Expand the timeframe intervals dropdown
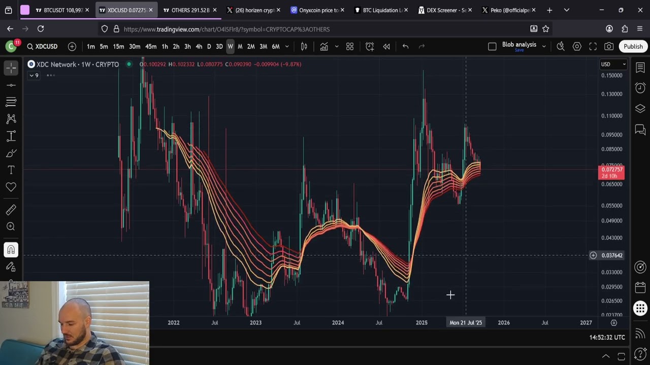Viewport: 650px width, 365px height. [287, 47]
